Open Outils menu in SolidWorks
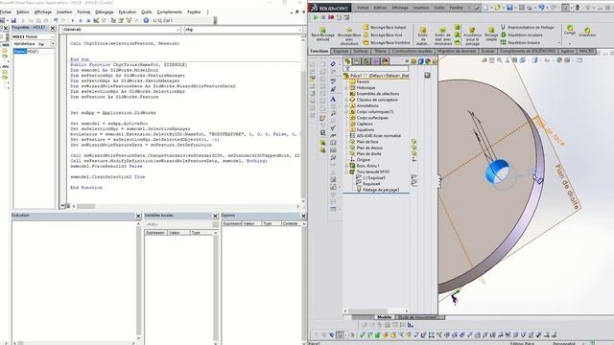The height and width of the screenshot is (345, 614). click(x=439, y=8)
